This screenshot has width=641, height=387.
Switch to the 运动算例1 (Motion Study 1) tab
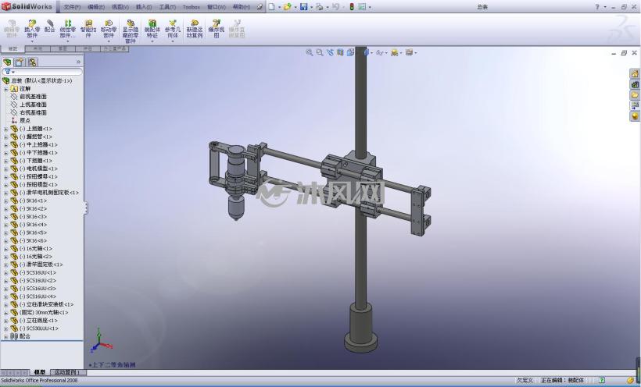click(x=68, y=372)
